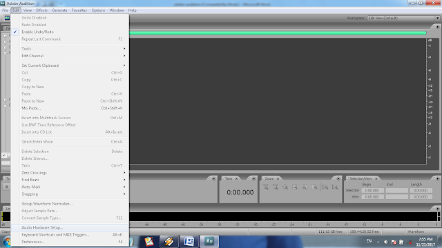The width and height of the screenshot is (442, 248).
Task: Open the Workspace dropdown
Action: 403,18
